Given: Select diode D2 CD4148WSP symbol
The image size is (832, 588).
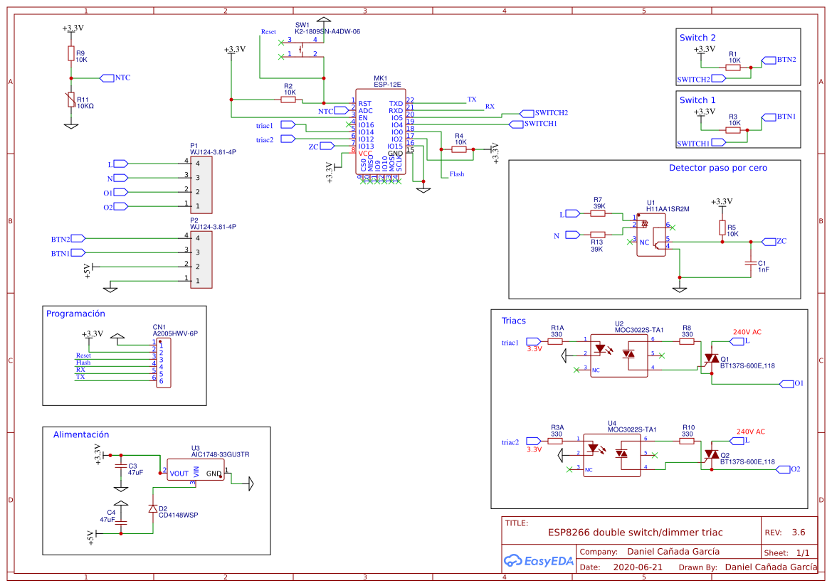Looking at the screenshot, I should pos(153,509).
